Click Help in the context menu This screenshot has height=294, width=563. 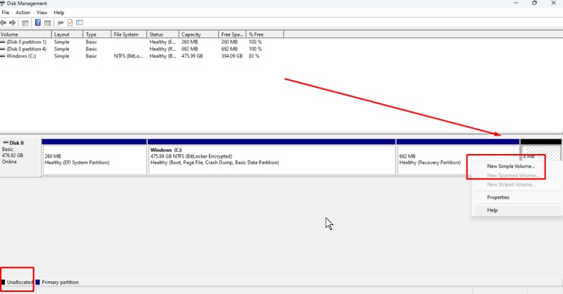coord(493,210)
